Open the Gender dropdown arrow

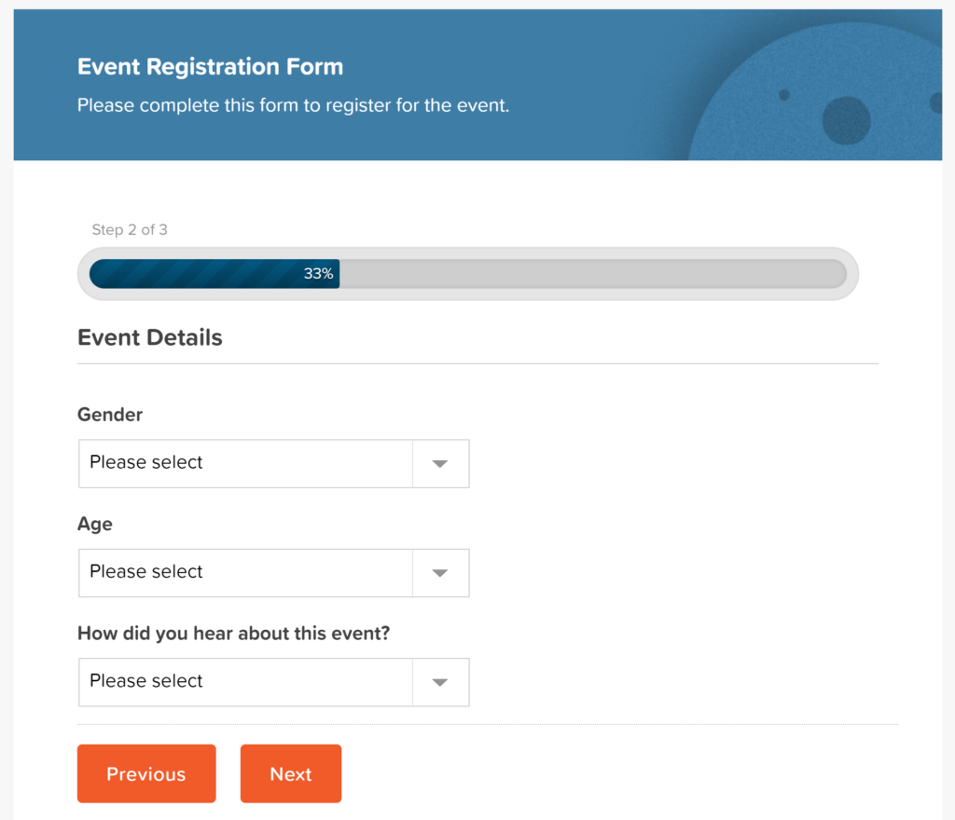pyautogui.click(x=439, y=463)
